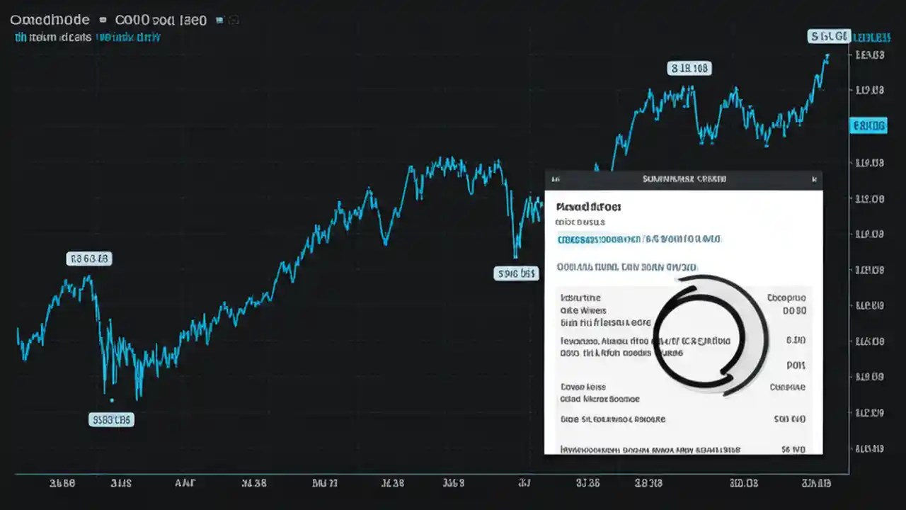The height and width of the screenshot is (510, 906).
Task: Click the middle price label on the right axis
Action: (x=868, y=270)
